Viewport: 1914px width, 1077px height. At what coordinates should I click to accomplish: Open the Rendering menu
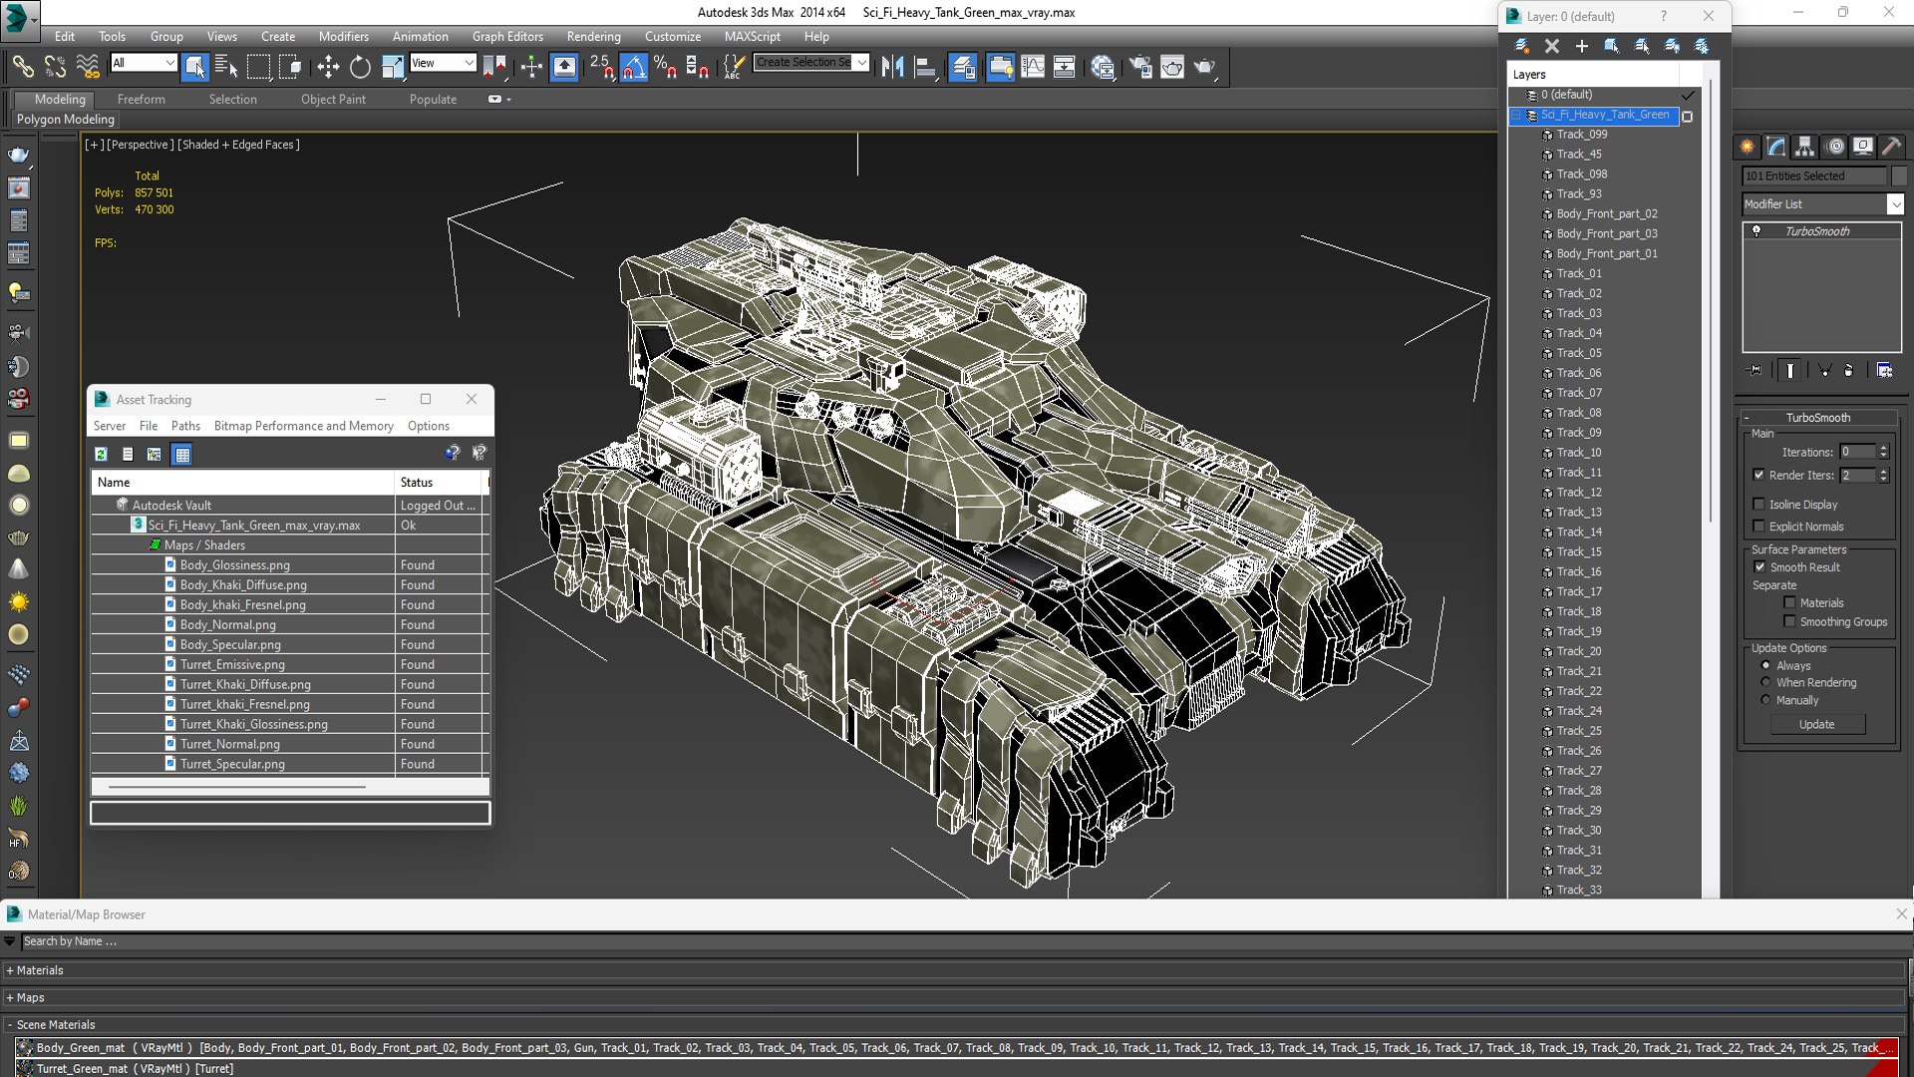coord(593,36)
